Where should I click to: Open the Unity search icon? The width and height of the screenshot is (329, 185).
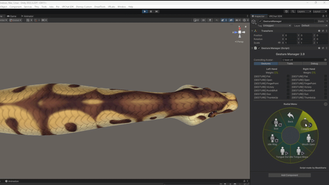[293, 12]
